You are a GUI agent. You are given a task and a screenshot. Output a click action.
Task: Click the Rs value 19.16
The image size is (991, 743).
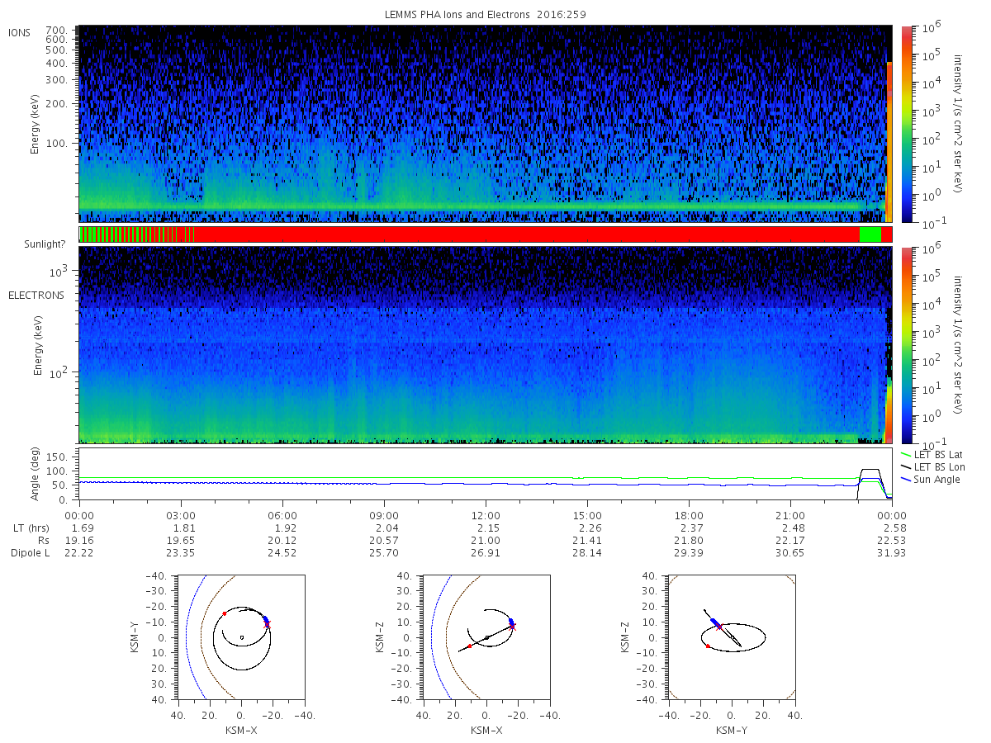click(79, 541)
